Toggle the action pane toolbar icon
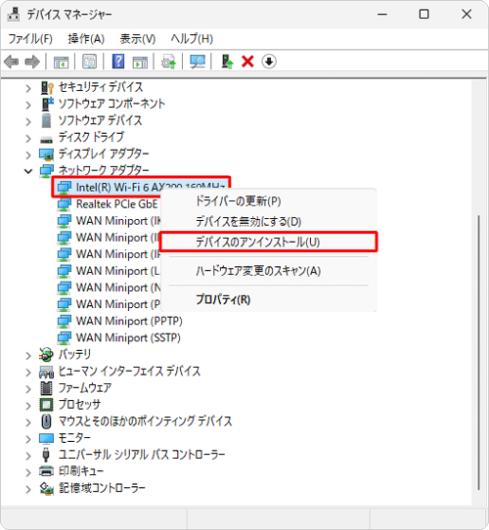This screenshot has width=489, height=530. [x=140, y=62]
